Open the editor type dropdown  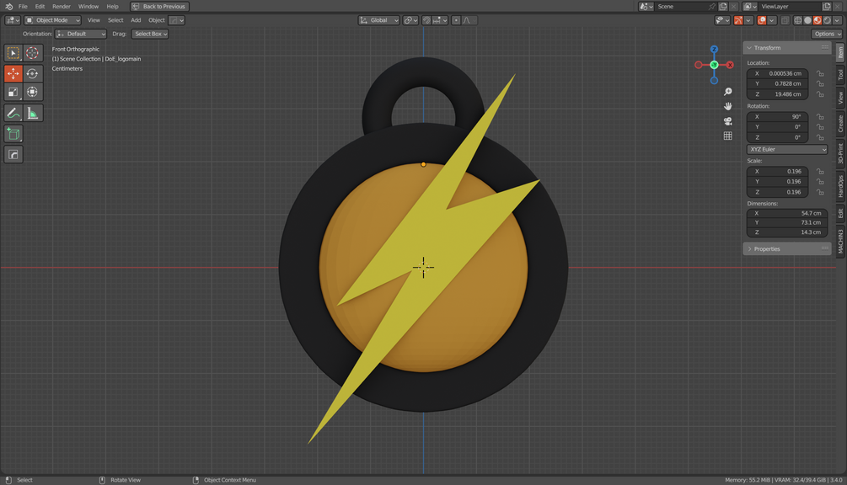coord(13,20)
